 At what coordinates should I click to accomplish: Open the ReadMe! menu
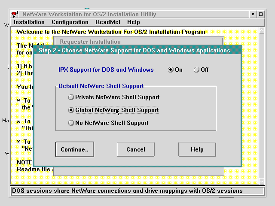tap(108, 22)
